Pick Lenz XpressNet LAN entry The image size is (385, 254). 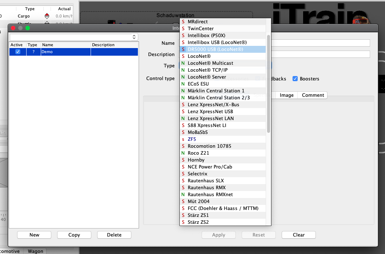click(x=223, y=118)
